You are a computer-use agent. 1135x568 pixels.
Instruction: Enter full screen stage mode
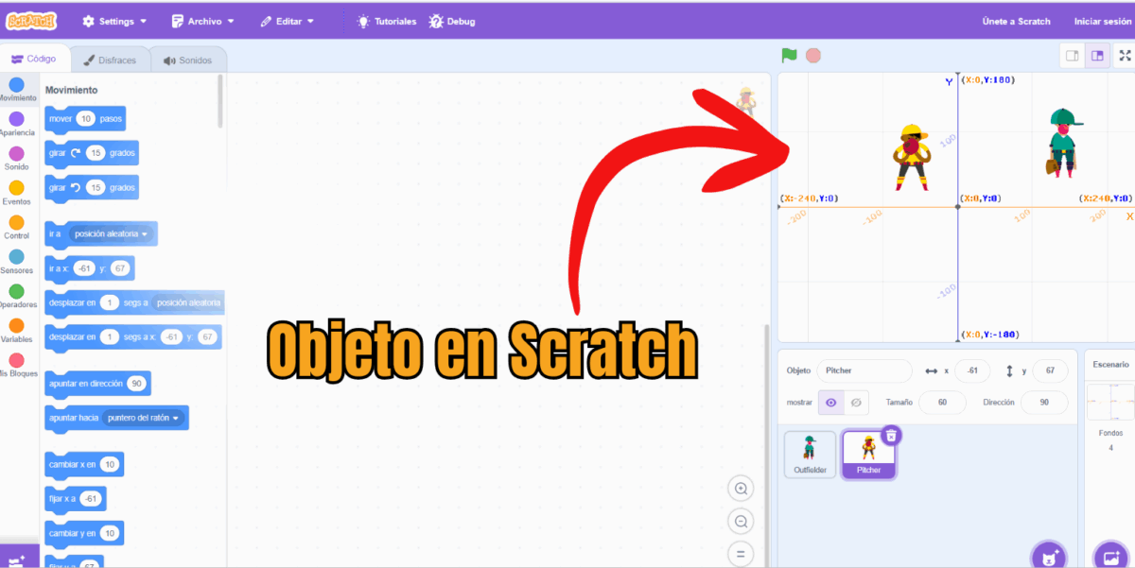coord(1125,56)
